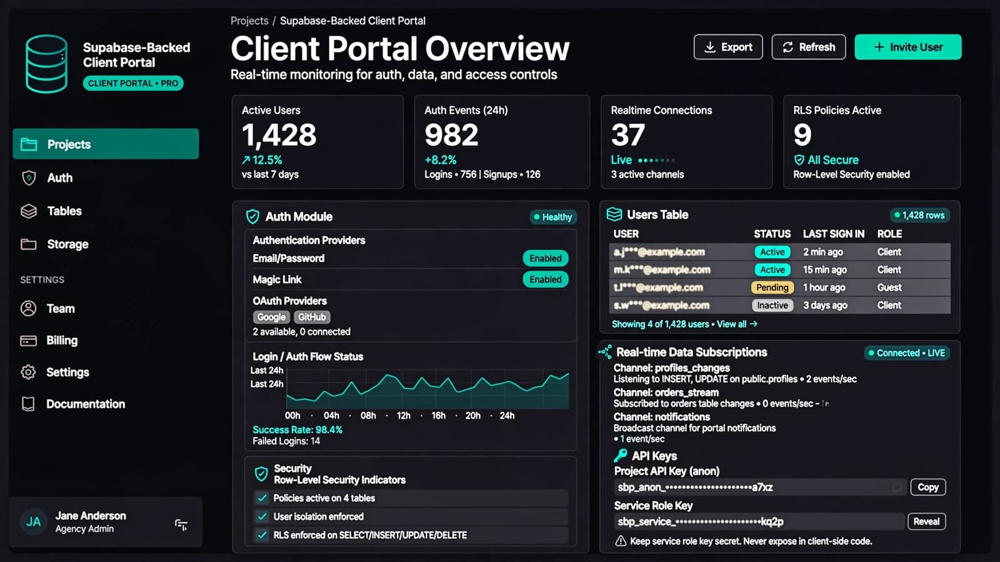Image resolution: width=1000 pixels, height=562 pixels.
Task: Click the LAST SIGN IN column header
Action: (834, 234)
